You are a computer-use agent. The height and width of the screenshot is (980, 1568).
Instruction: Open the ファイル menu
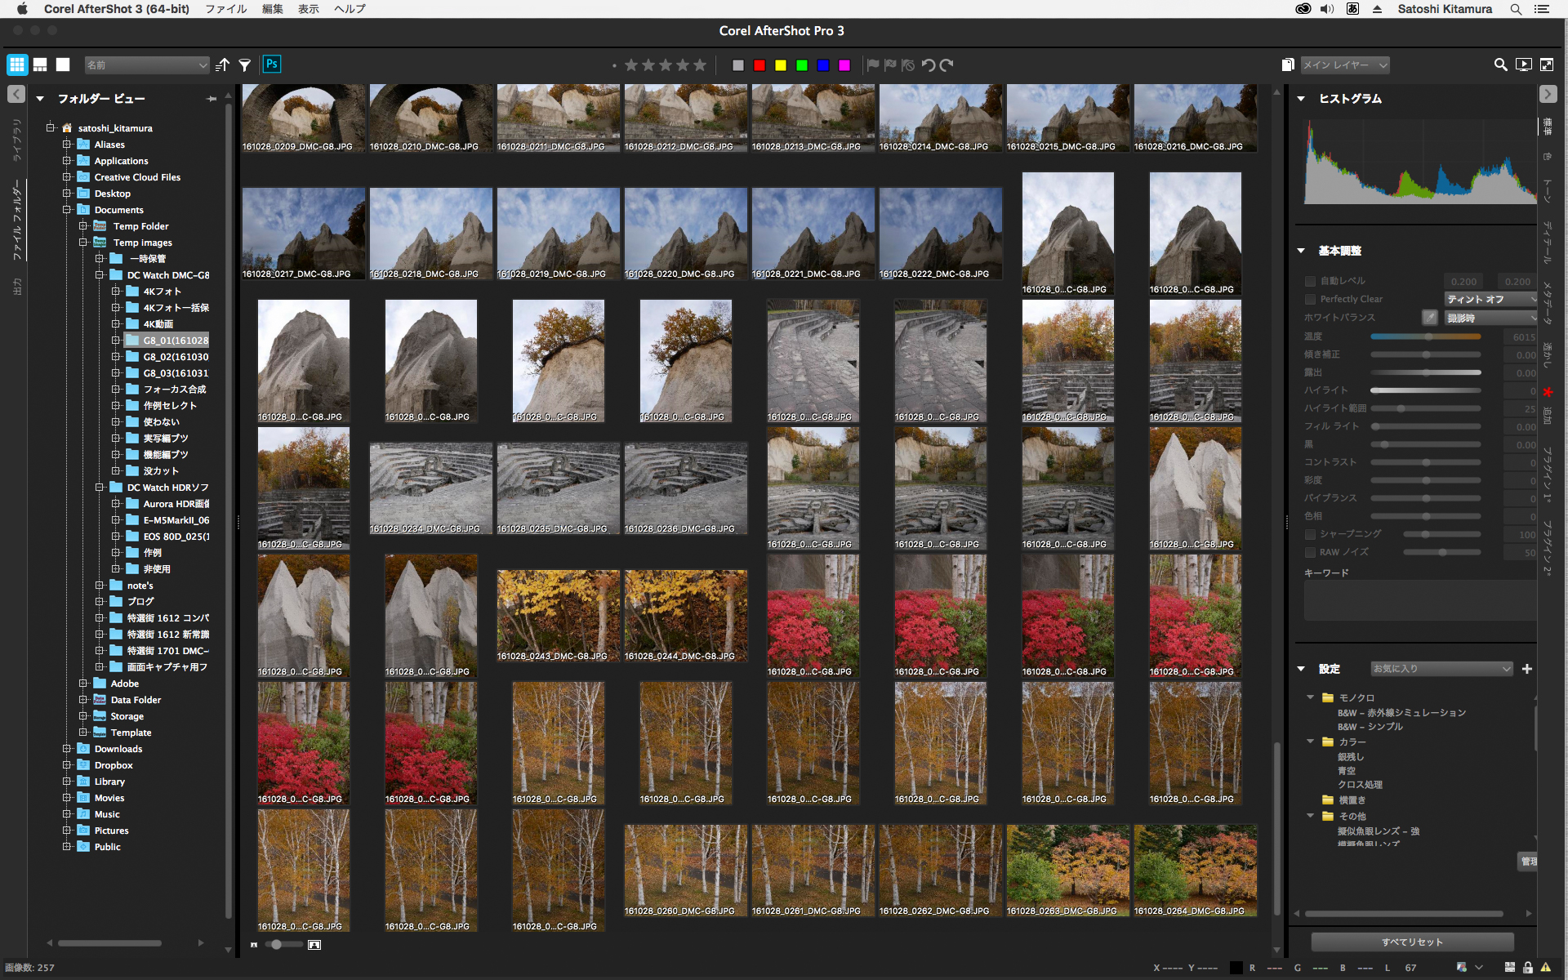coord(225,9)
